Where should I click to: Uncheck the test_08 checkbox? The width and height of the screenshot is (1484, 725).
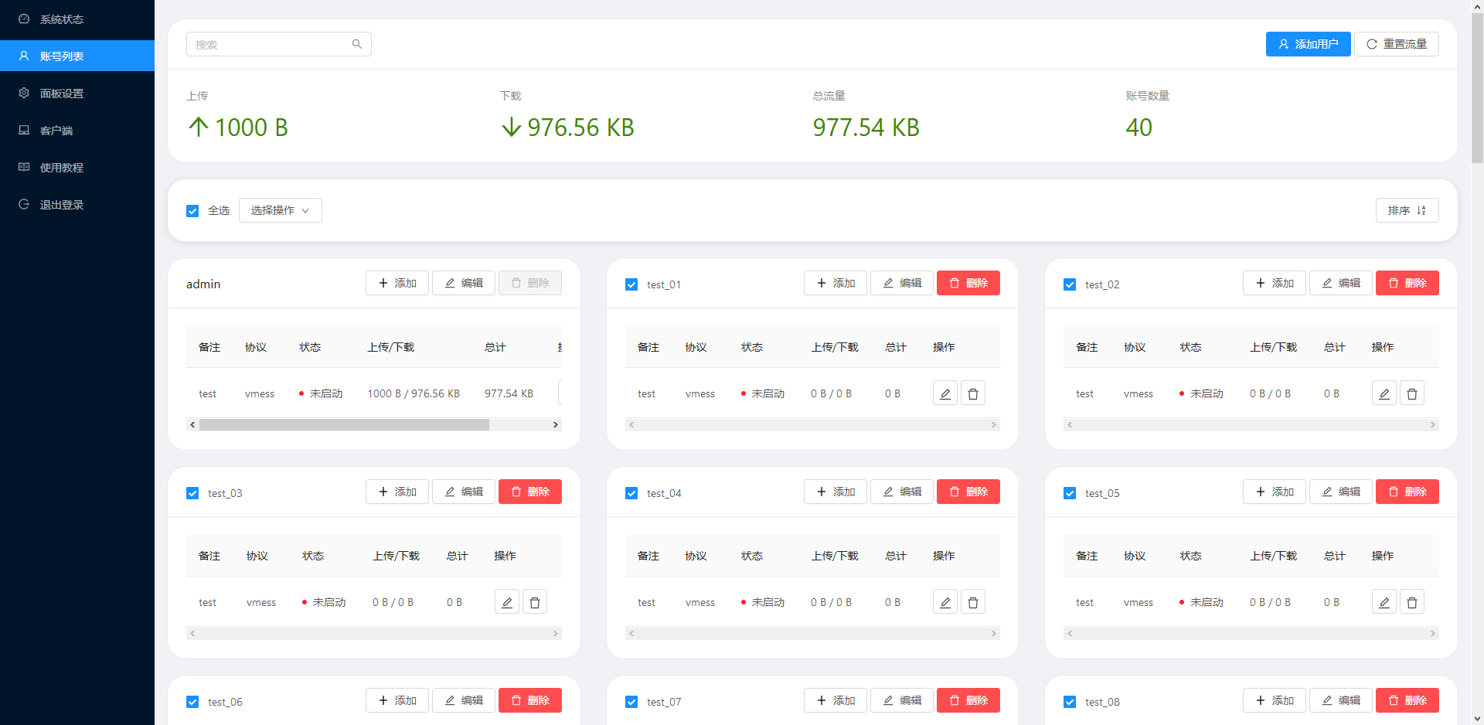(1070, 702)
